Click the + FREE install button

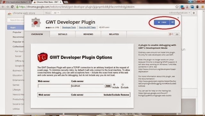tap(162, 22)
